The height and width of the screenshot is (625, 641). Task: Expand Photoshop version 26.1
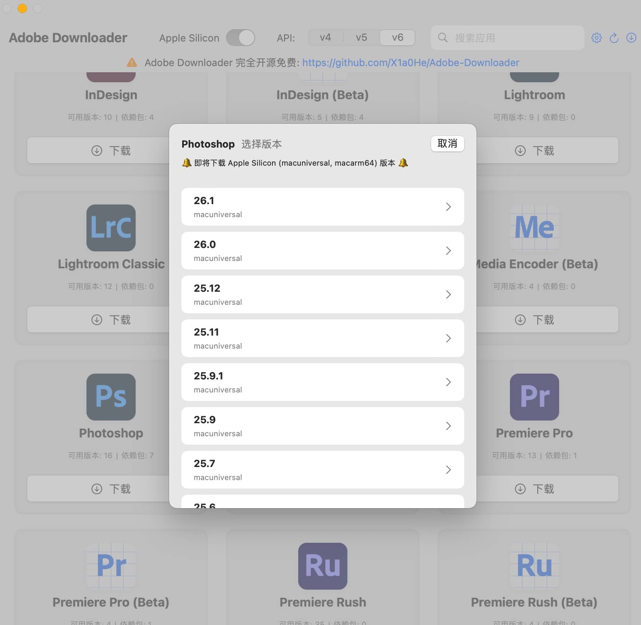point(322,207)
